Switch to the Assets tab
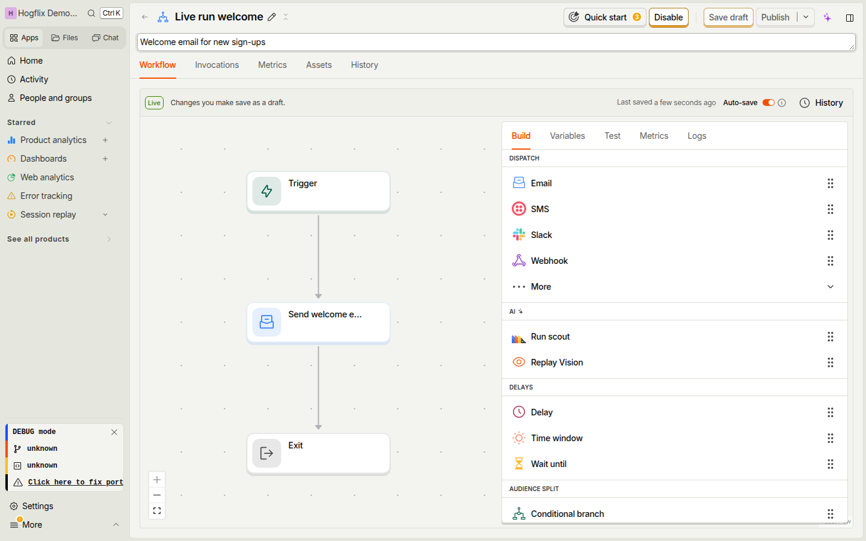Image resolution: width=866 pixels, height=541 pixels. pyautogui.click(x=319, y=65)
